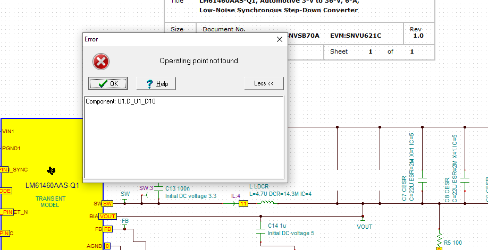Viewport: 488px width, 250px height.
Task: Select resistor R5 100 symbol
Action: pyautogui.click(x=439, y=239)
